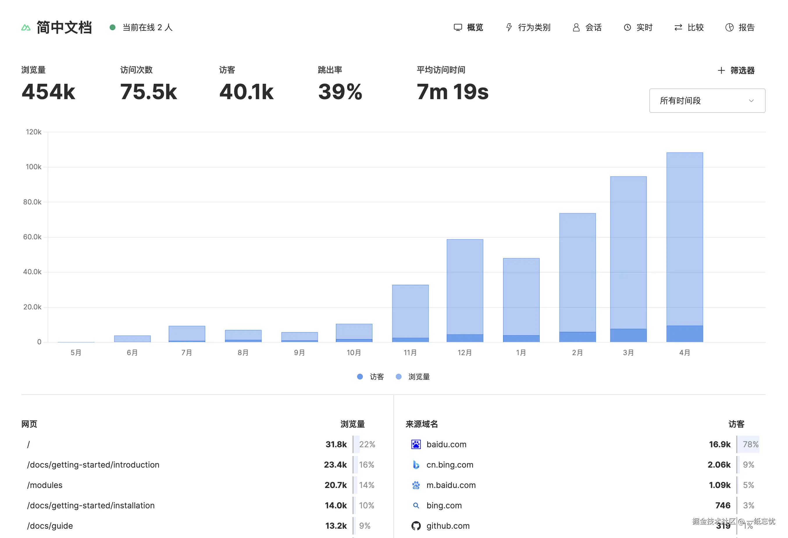Click the person icon for 会话

tap(576, 27)
